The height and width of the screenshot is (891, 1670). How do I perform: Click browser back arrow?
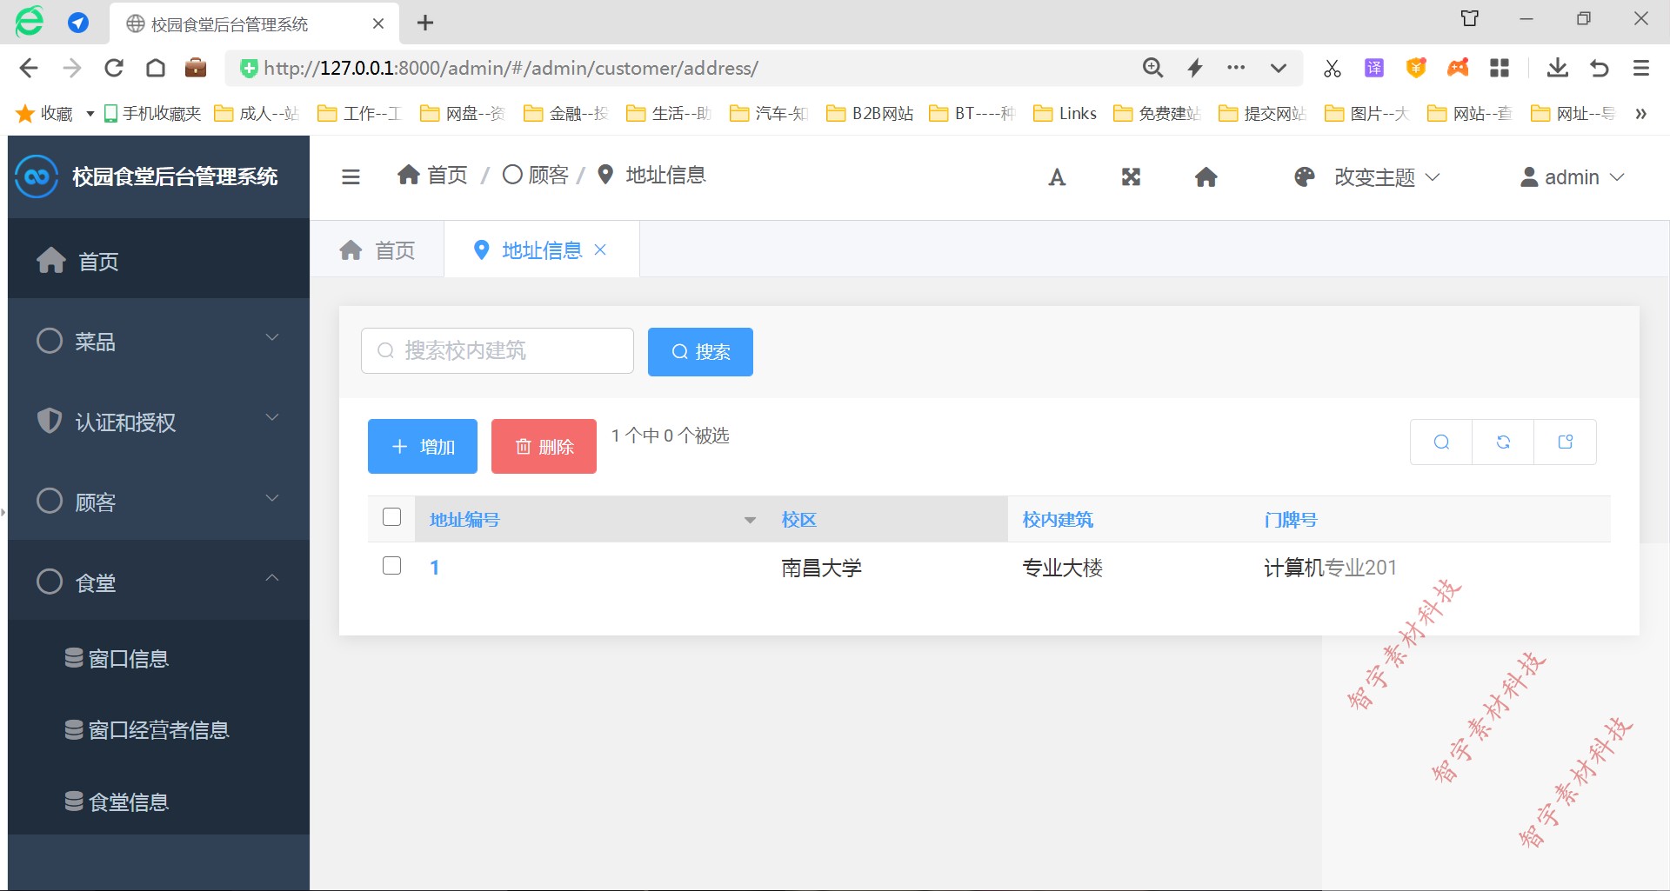click(29, 68)
